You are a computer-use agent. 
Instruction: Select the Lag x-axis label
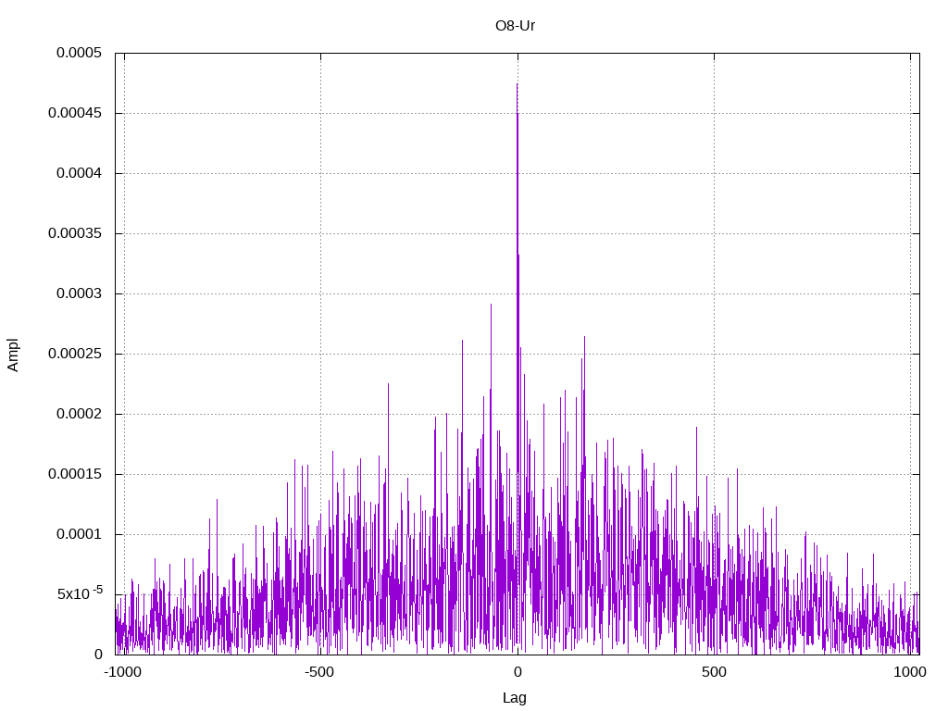coord(515,698)
